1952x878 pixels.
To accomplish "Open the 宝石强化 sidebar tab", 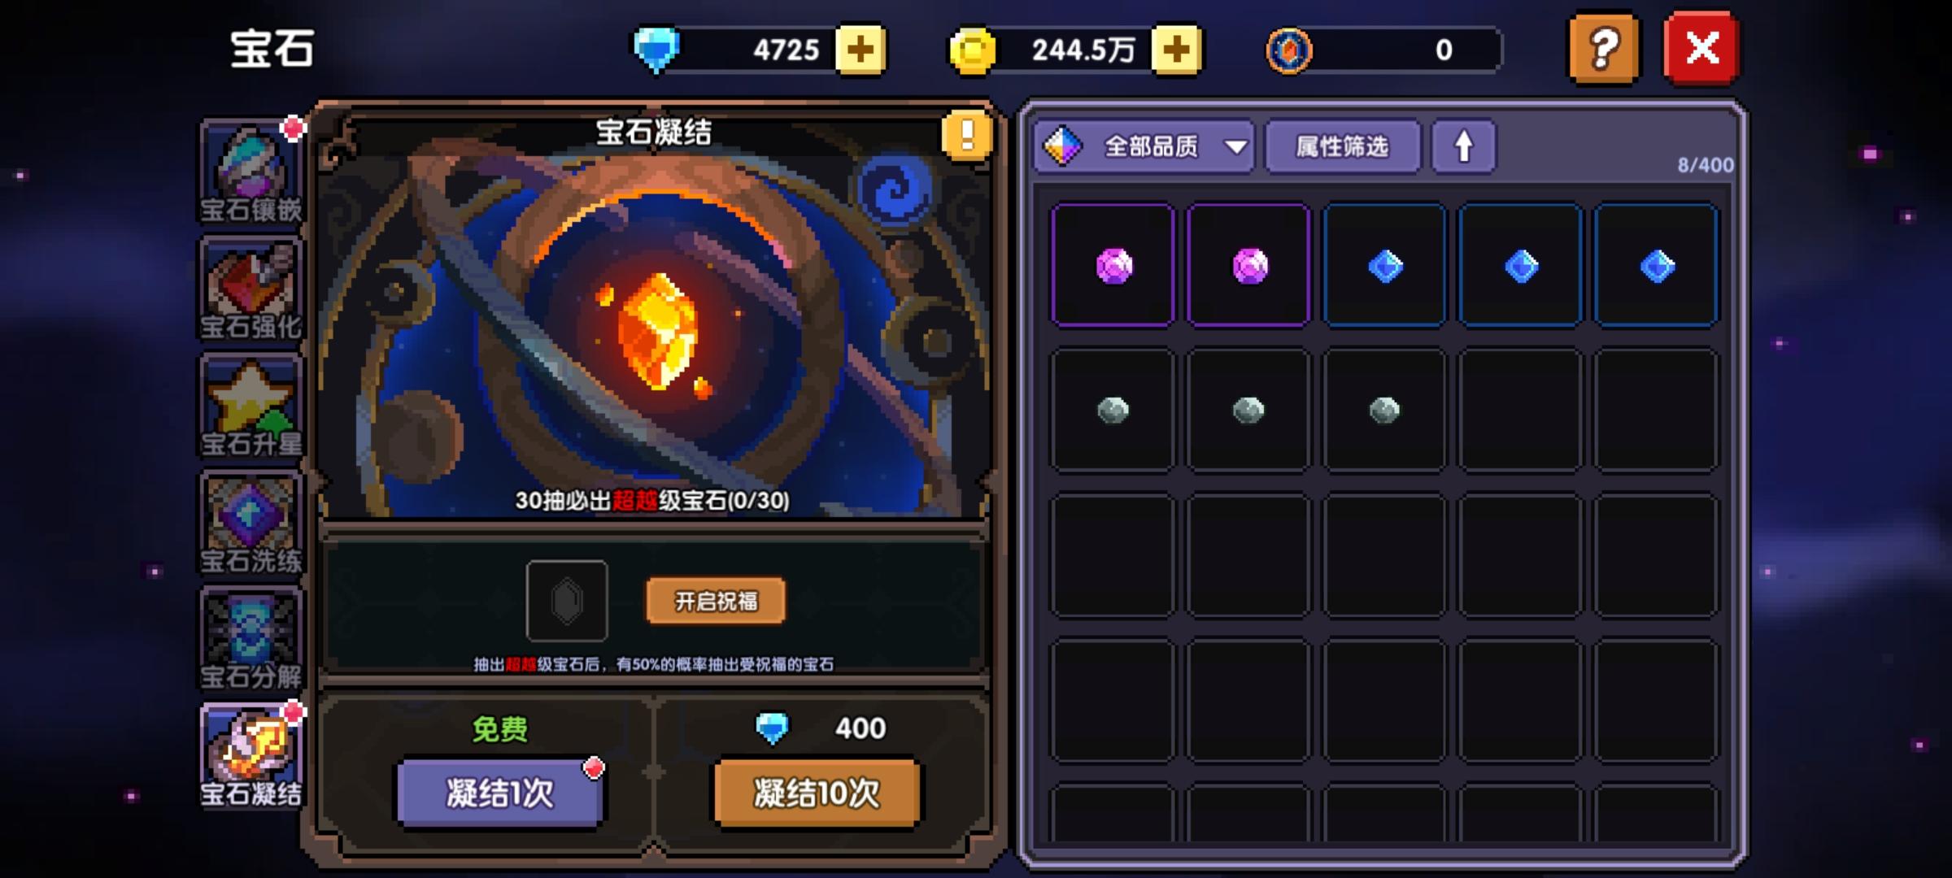I will click(251, 290).
